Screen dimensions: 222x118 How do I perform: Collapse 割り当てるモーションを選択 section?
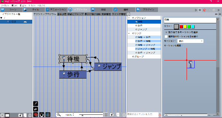click(166, 32)
